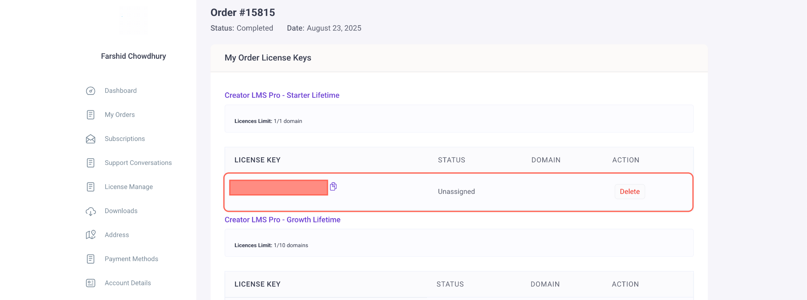Click the Support Conversations icon
This screenshot has height=300, width=807.
coord(90,163)
